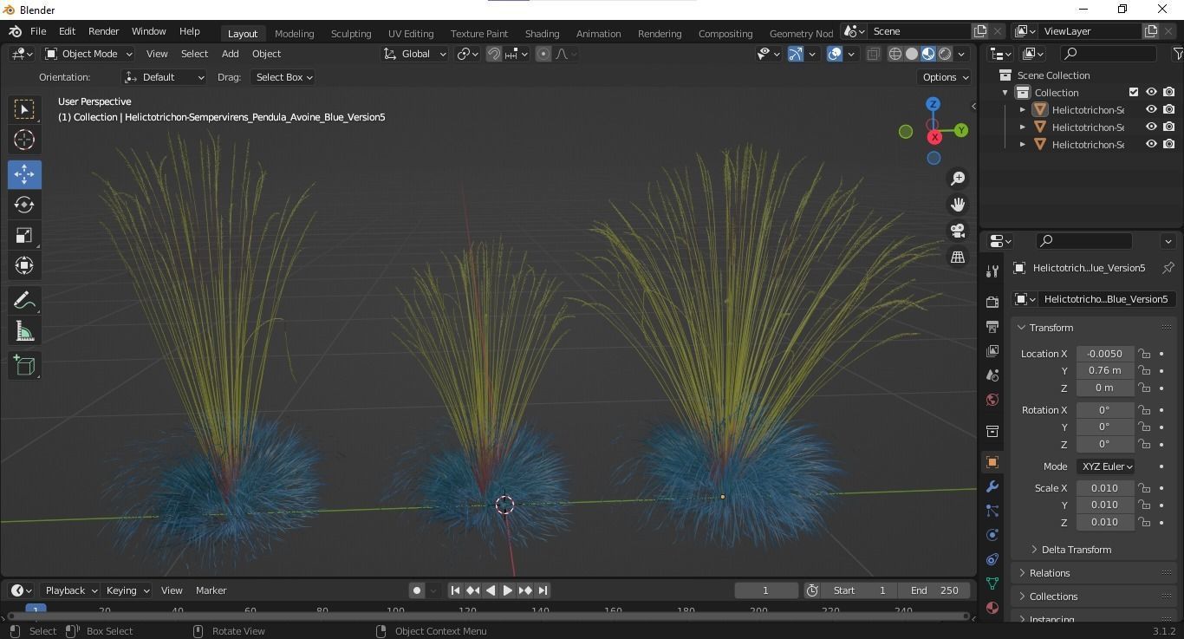1184x639 pixels.
Task: Open the Add menu in viewport header
Action: point(230,54)
